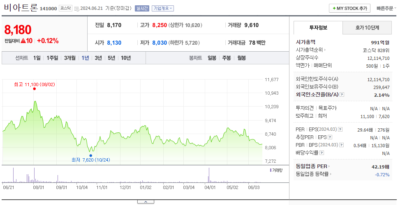Select the 주봉 candlestick chart

(227, 58)
